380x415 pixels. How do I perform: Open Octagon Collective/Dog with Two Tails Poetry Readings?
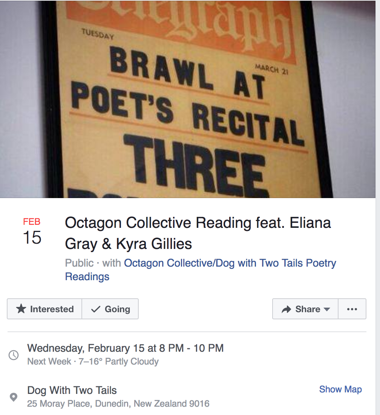click(x=230, y=263)
